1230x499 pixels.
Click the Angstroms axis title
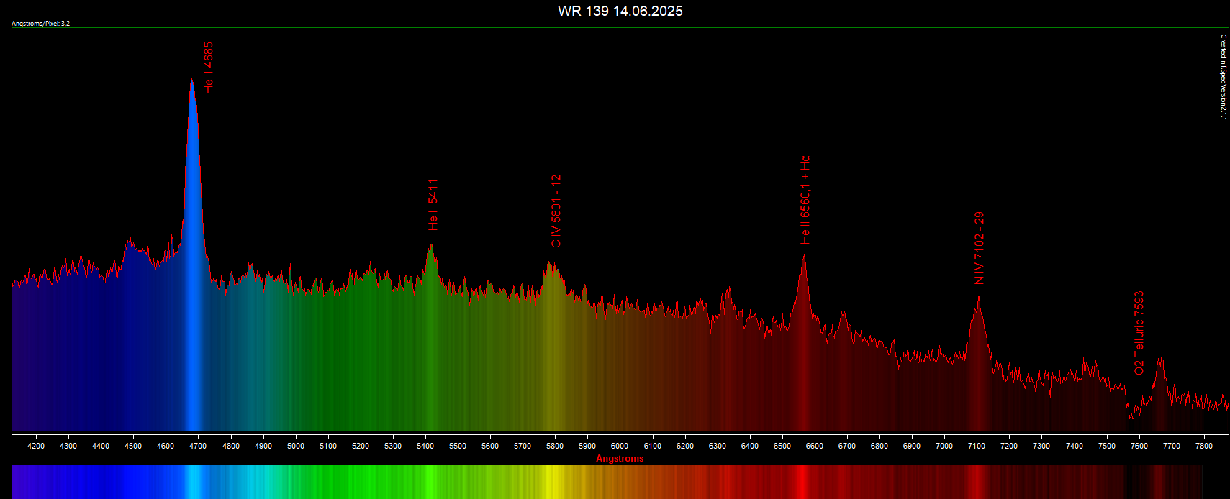point(620,459)
